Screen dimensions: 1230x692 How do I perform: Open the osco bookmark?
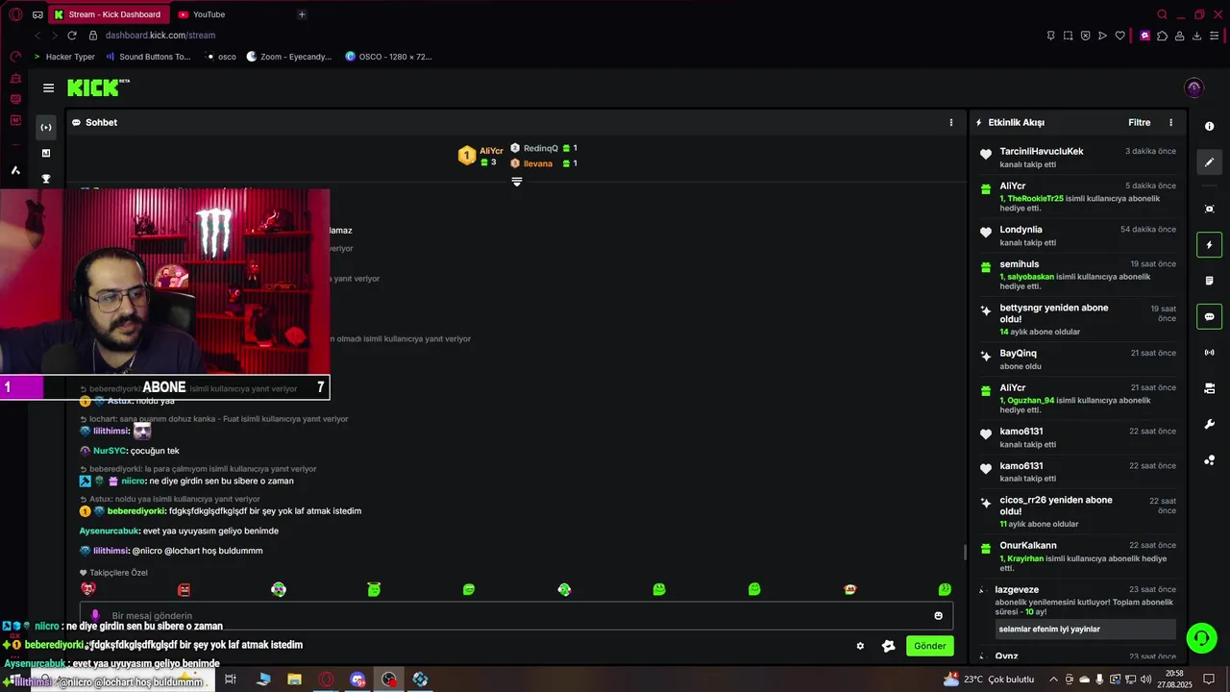[221, 57]
